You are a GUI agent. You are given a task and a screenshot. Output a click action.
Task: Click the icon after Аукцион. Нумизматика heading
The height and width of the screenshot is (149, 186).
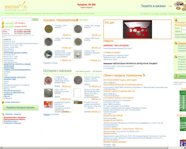[x=77, y=20]
